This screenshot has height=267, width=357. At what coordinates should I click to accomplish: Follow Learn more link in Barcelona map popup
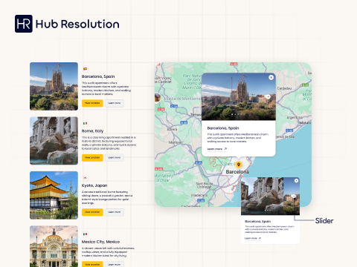click(x=217, y=149)
